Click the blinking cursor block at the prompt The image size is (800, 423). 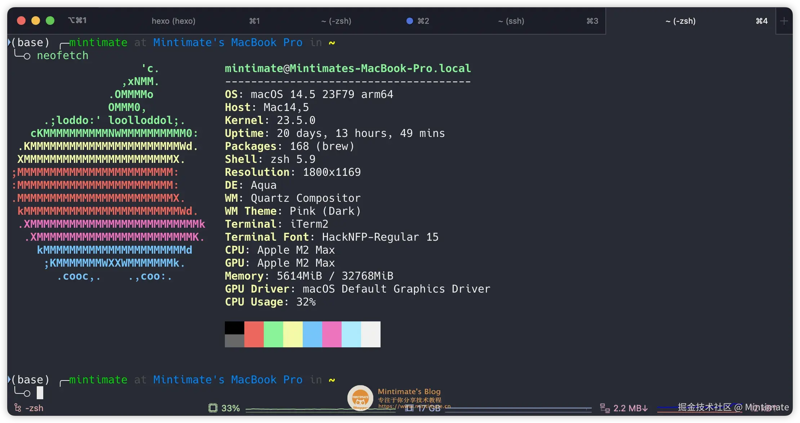(40, 392)
